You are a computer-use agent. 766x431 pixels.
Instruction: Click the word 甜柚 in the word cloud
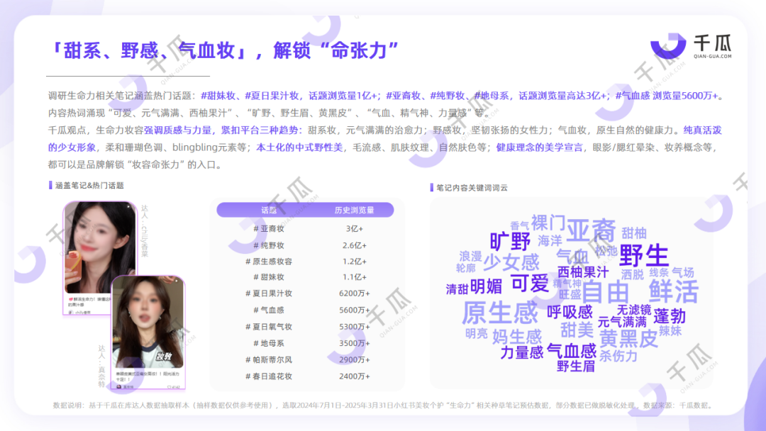point(634,233)
